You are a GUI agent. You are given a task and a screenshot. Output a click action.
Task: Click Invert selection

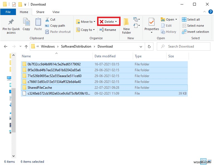pos(195,32)
